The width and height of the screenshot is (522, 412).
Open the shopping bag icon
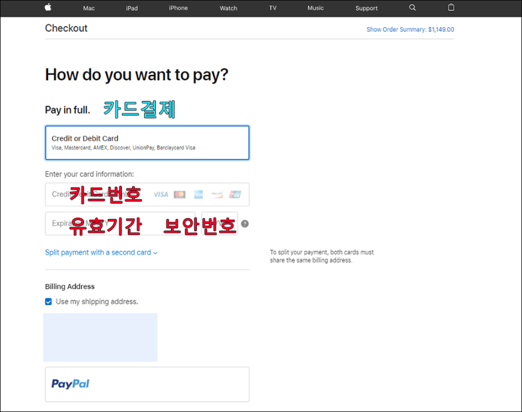point(451,7)
